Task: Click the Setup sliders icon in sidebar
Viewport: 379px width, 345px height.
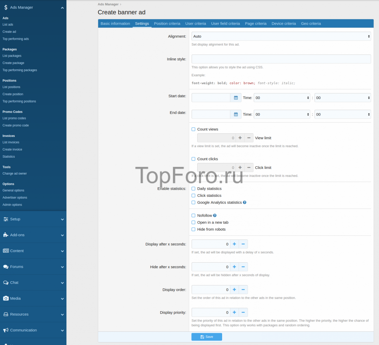Action: [6, 219]
